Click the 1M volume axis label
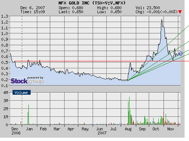This screenshot has height=141, width=189. pos(6,117)
